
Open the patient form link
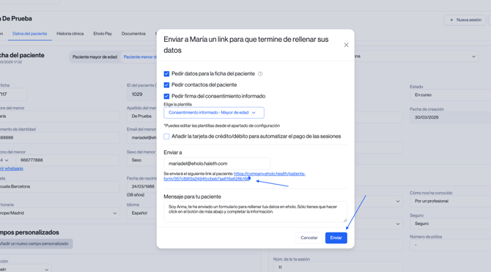(x=235, y=176)
